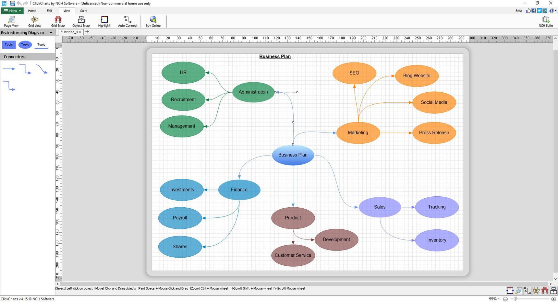Toggle grid view eye icon in status bar
558x302 pixels.
click(536, 291)
